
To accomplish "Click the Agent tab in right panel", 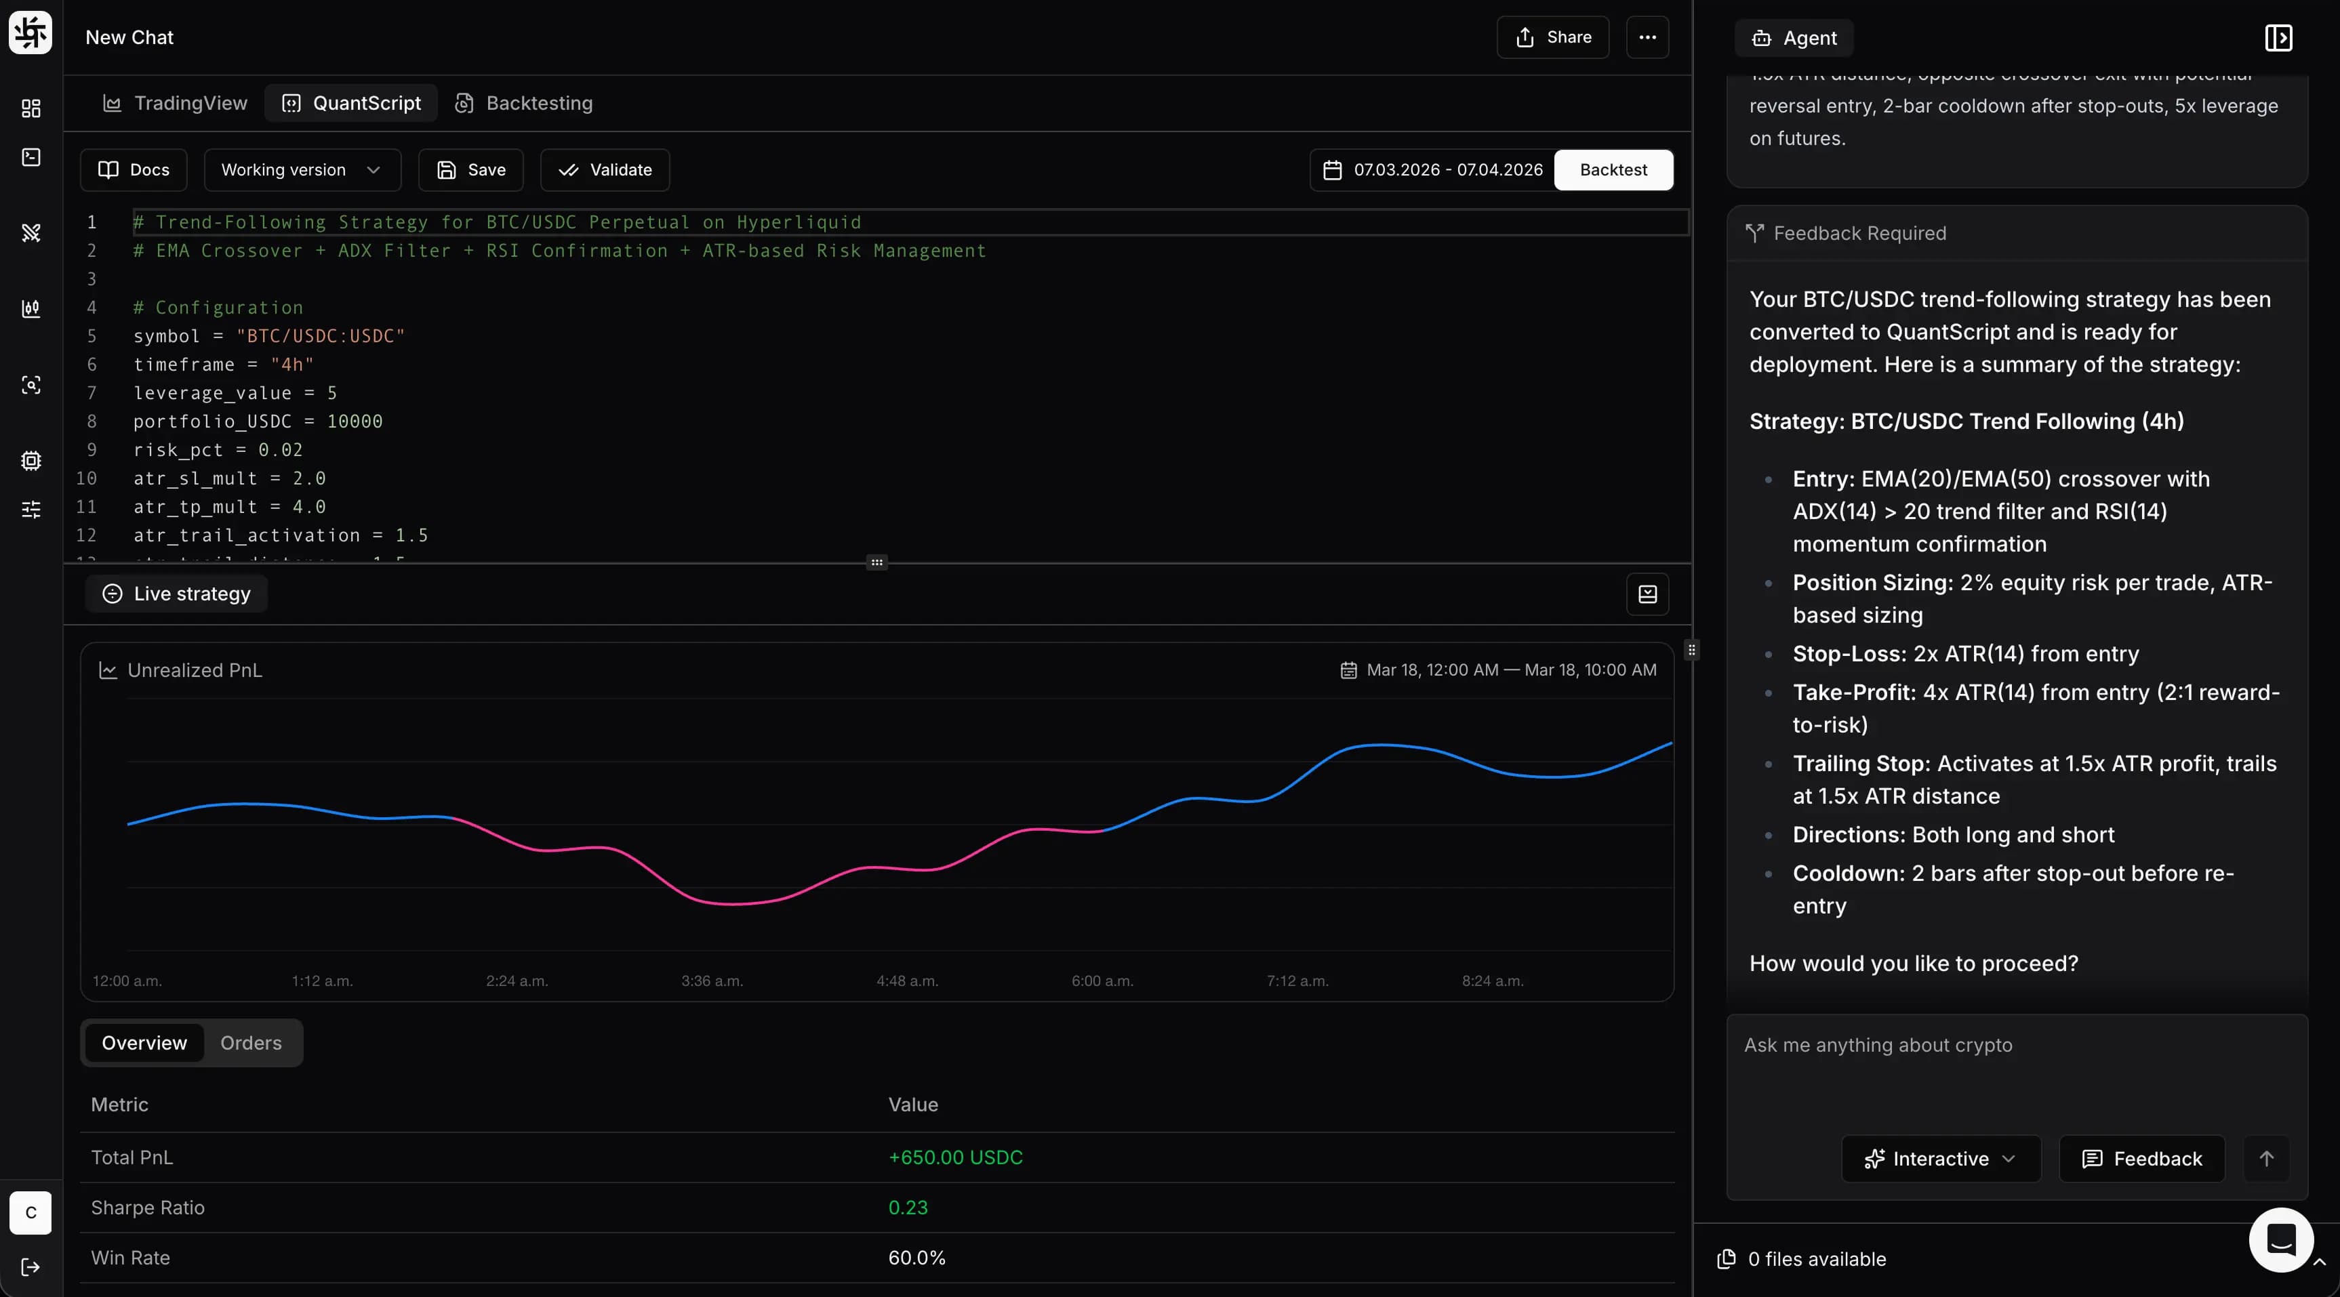I will tap(1794, 38).
